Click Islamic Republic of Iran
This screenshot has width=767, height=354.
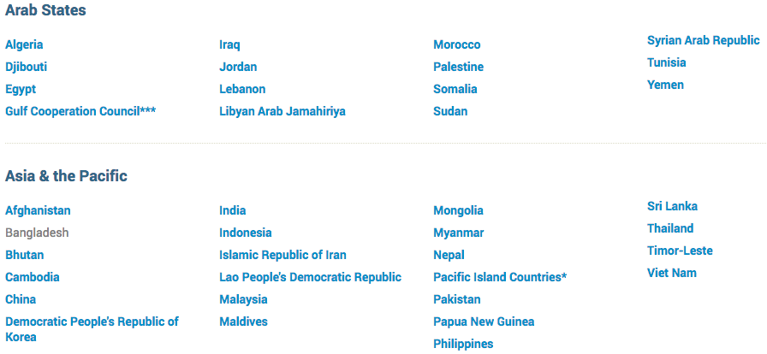pyautogui.click(x=282, y=255)
